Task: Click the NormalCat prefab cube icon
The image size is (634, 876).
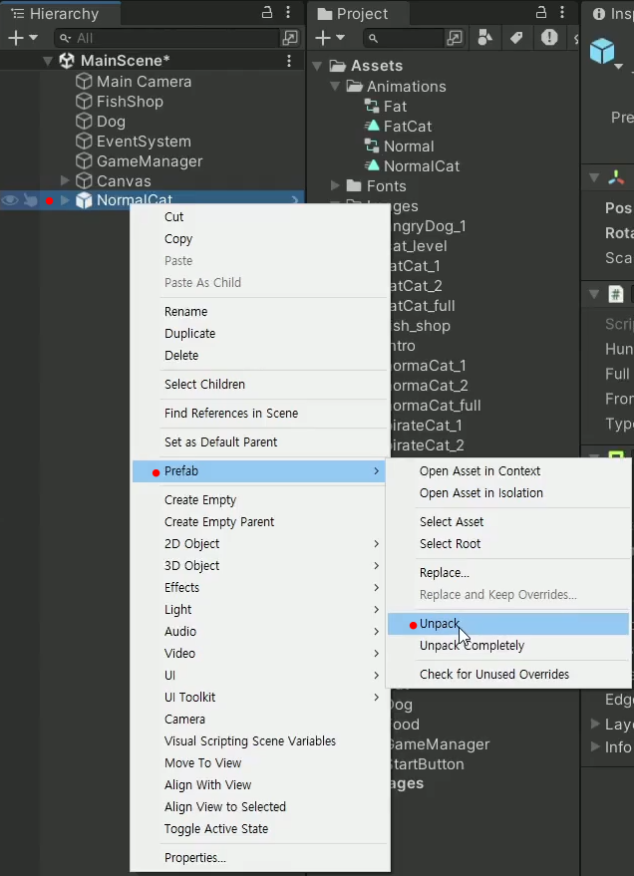Action: point(84,200)
